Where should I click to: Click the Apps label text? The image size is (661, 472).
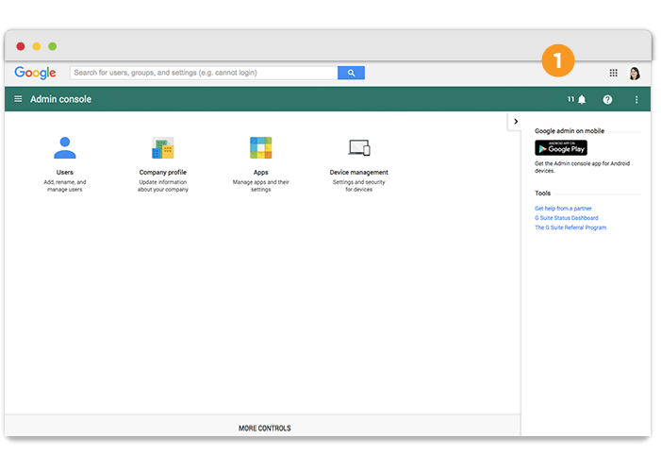(x=261, y=172)
